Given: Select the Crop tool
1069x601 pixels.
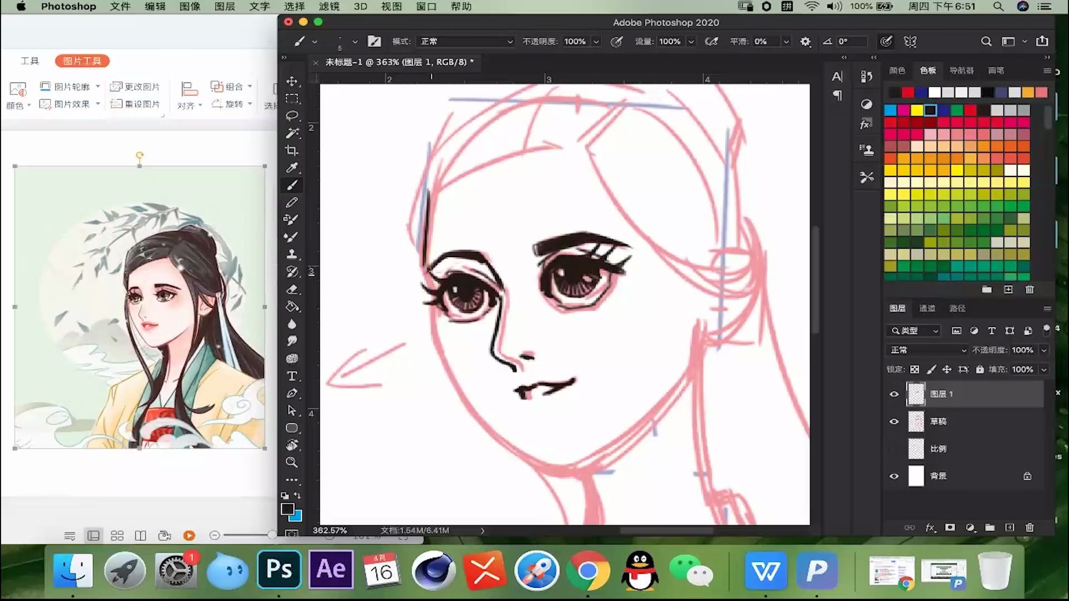Looking at the screenshot, I should (292, 150).
